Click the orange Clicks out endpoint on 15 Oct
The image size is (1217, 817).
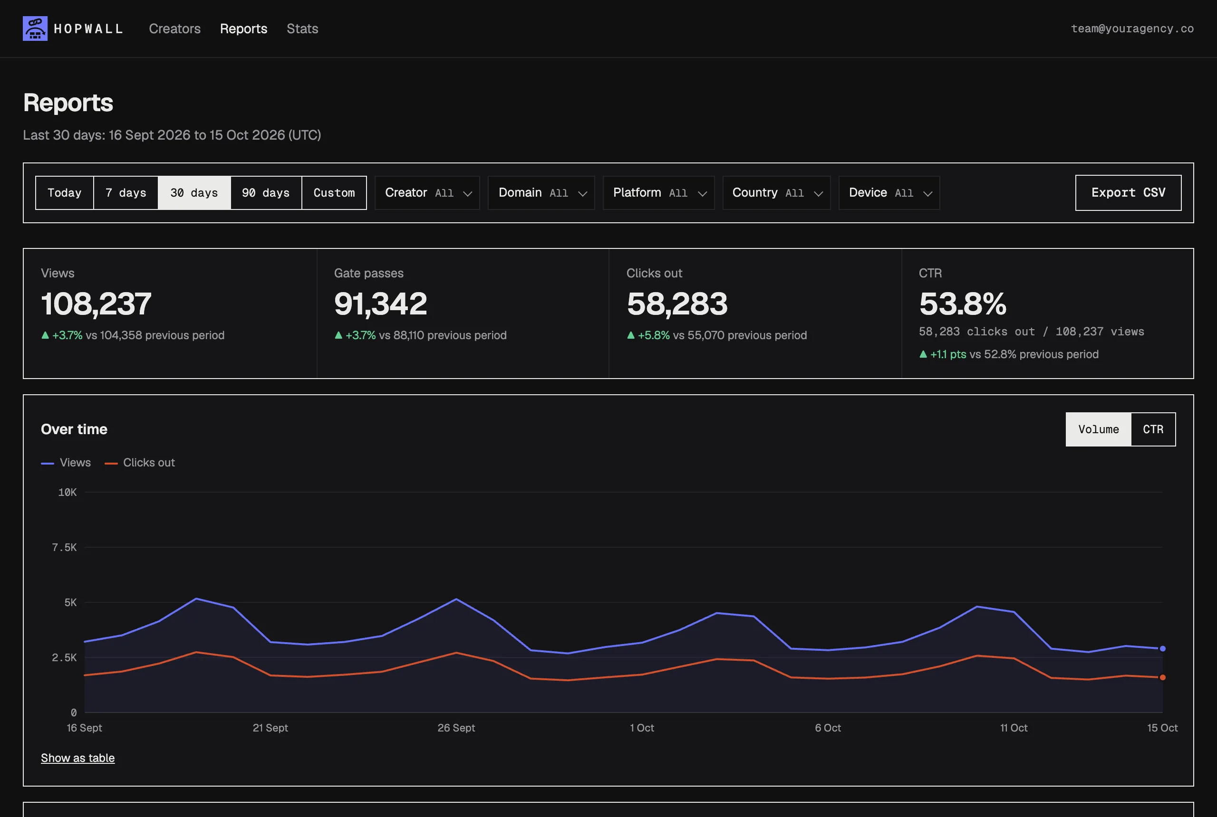coord(1162,677)
